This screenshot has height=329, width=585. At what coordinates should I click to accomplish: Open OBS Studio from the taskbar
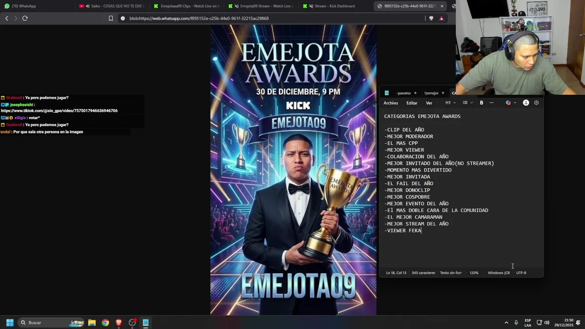tap(133, 323)
